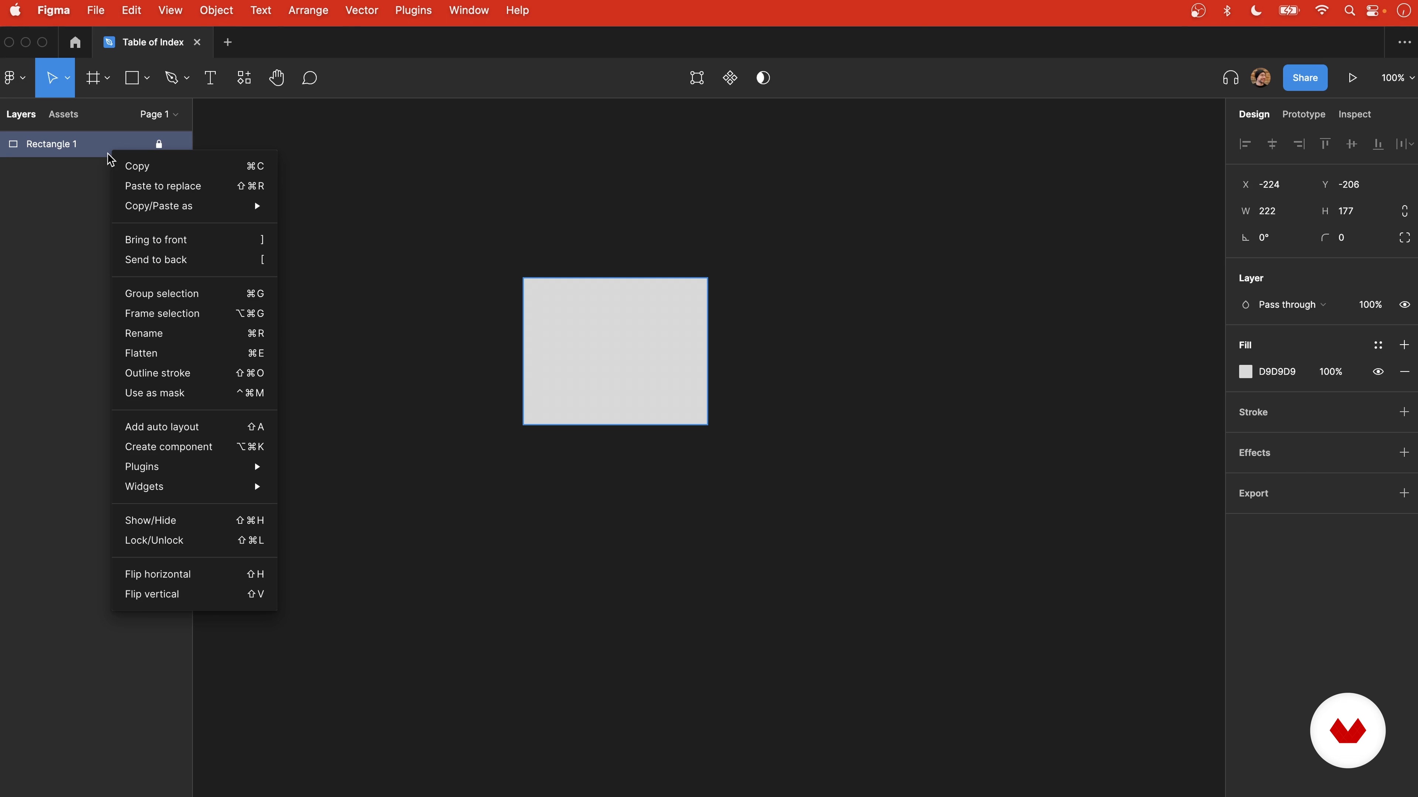Choose Copy from context menu
This screenshot has height=797, width=1418.
[x=194, y=166]
